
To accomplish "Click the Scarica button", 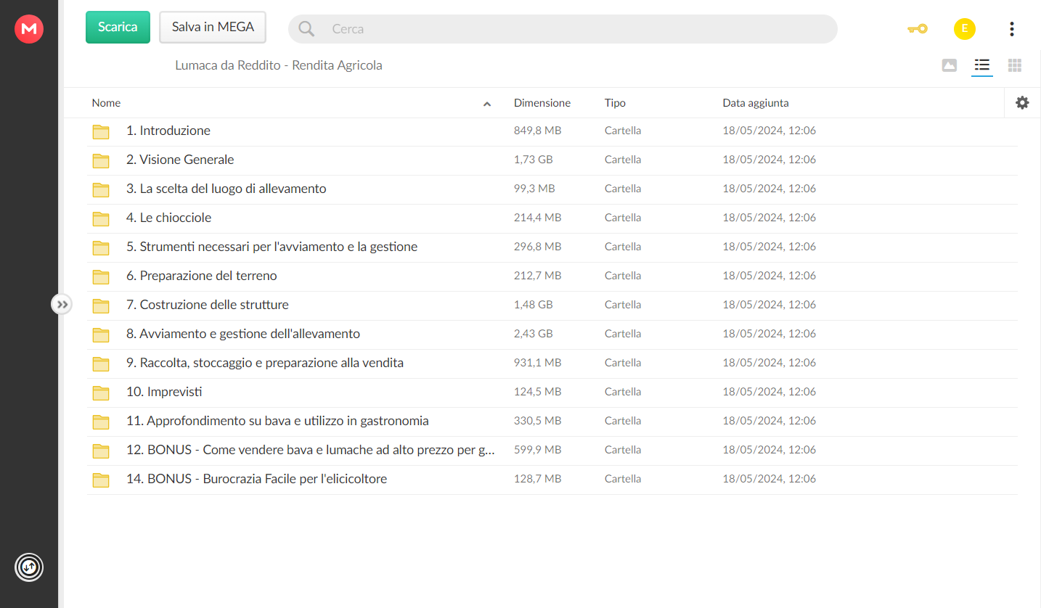I will tap(118, 27).
